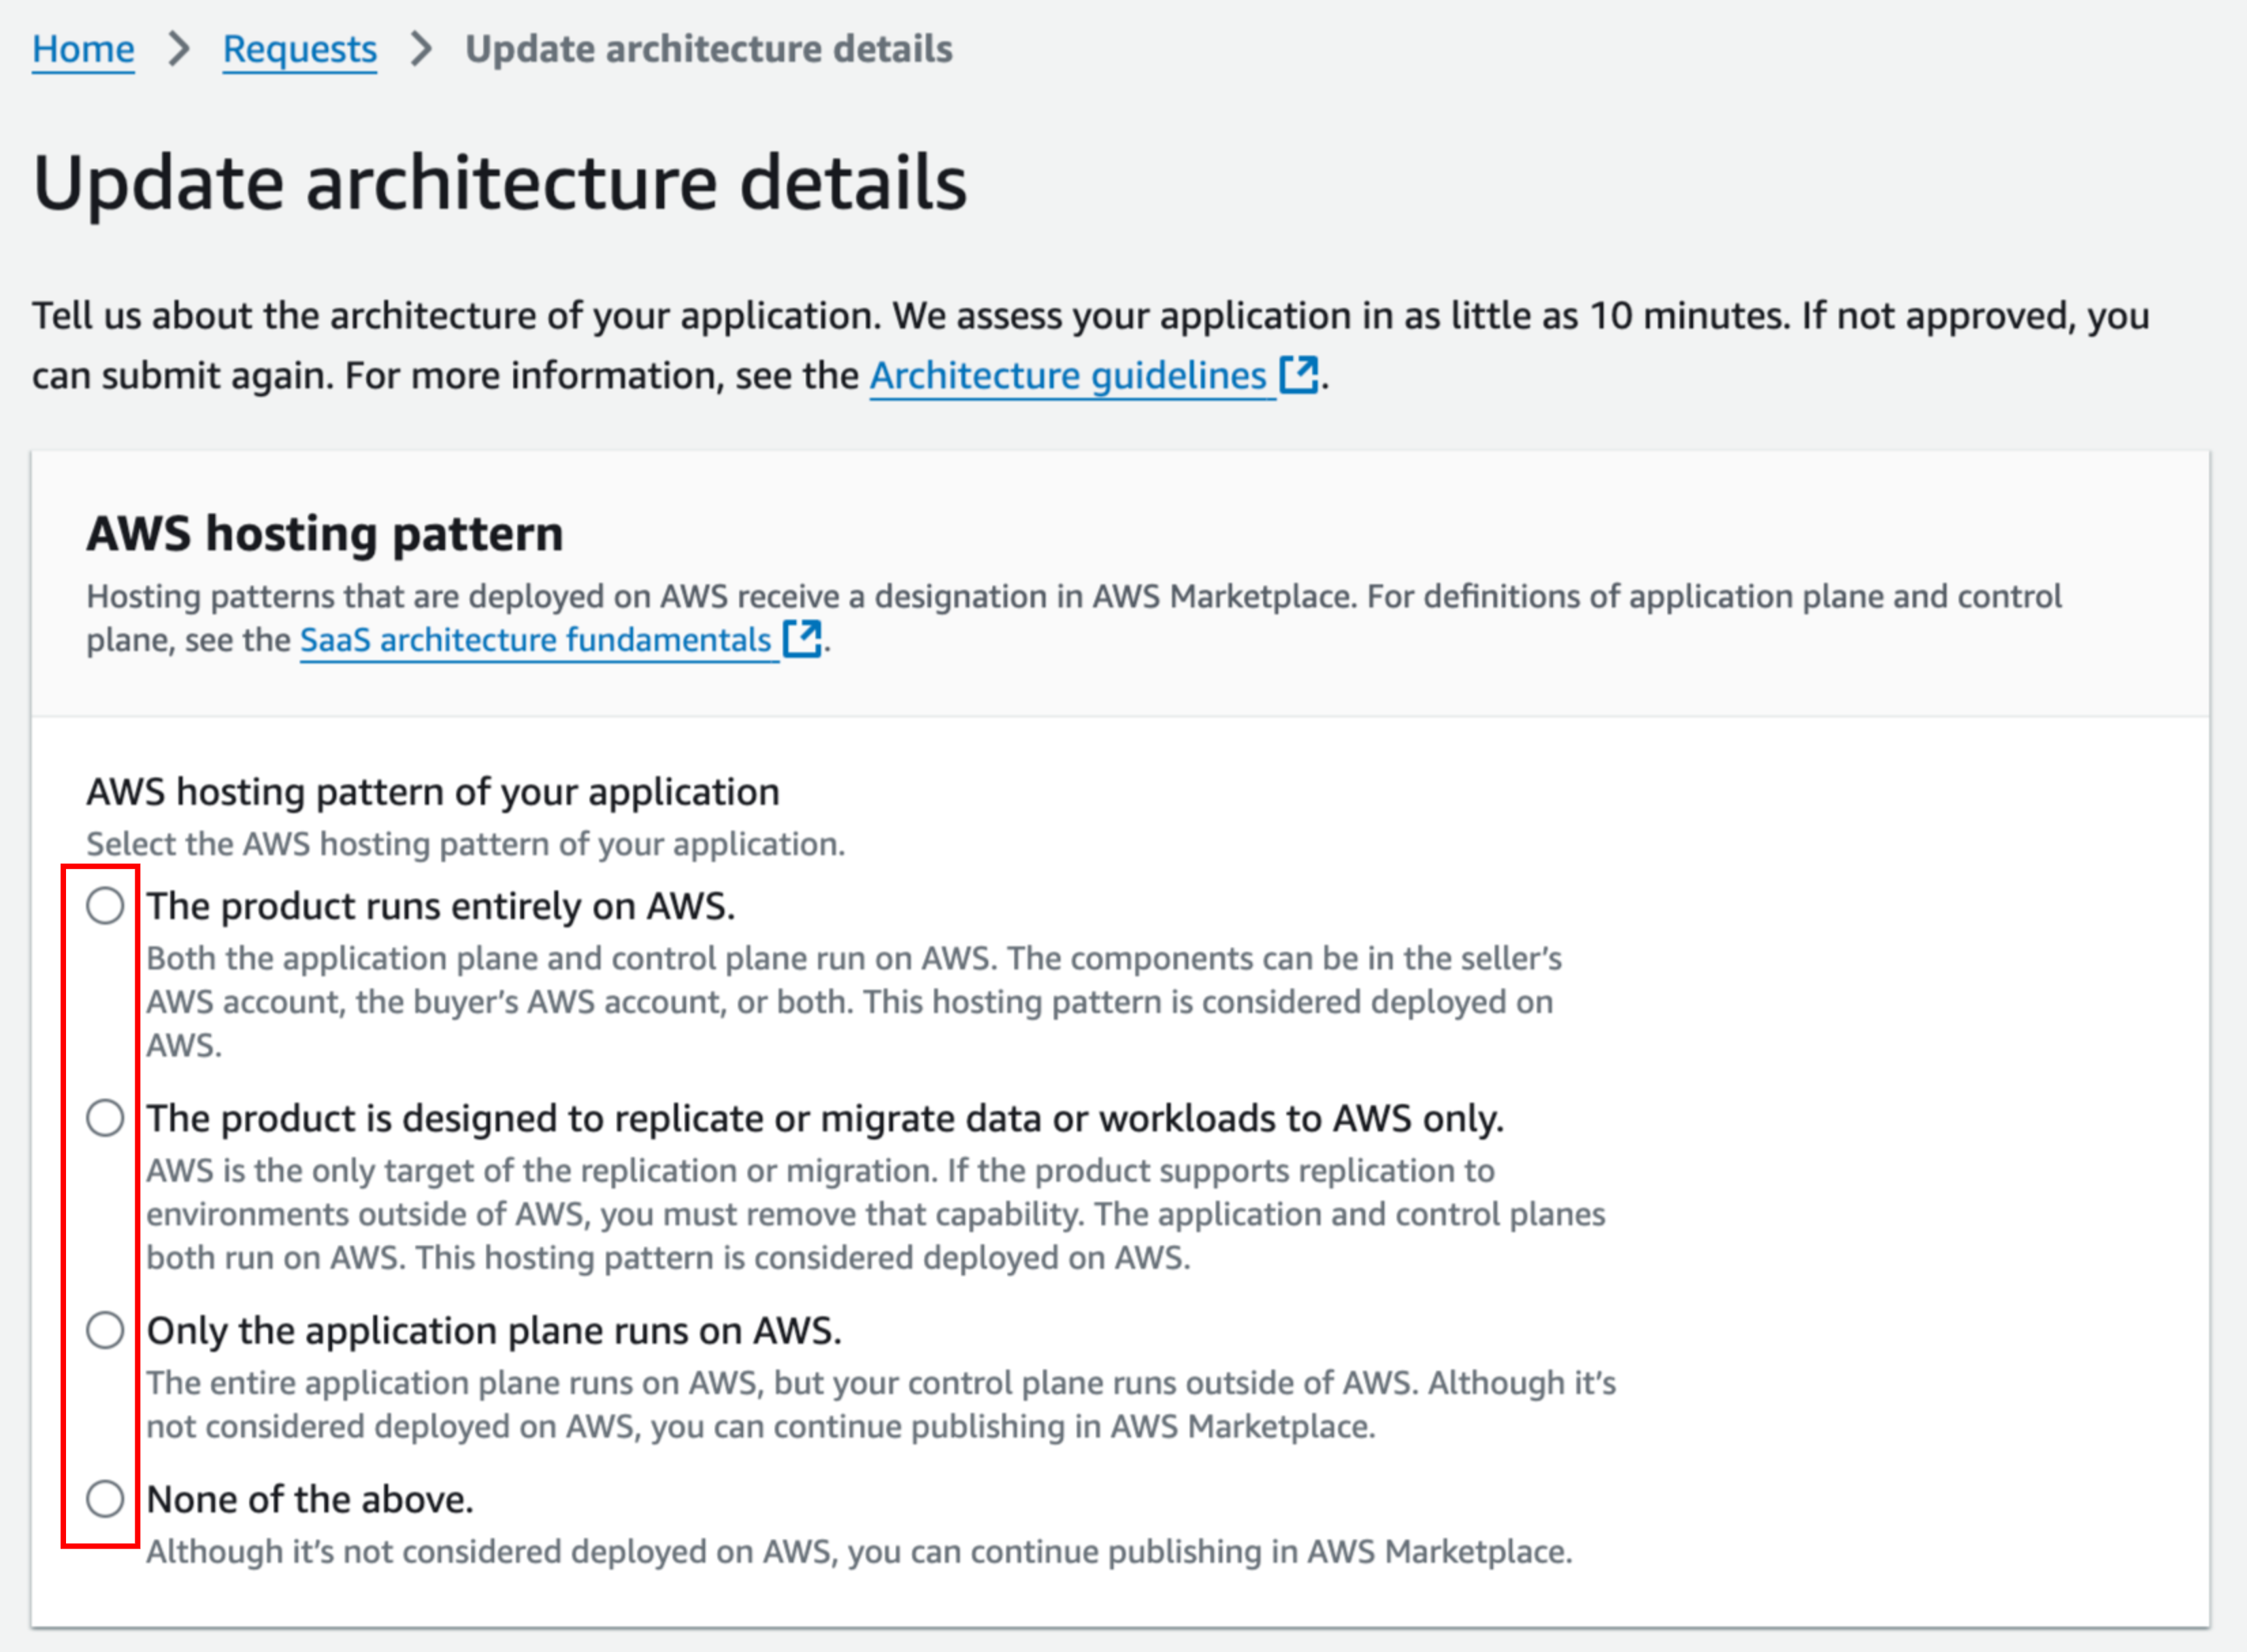Click description under replicate or migrate option
The width and height of the screenshot is (2247, 1652).
point(876,1214)
